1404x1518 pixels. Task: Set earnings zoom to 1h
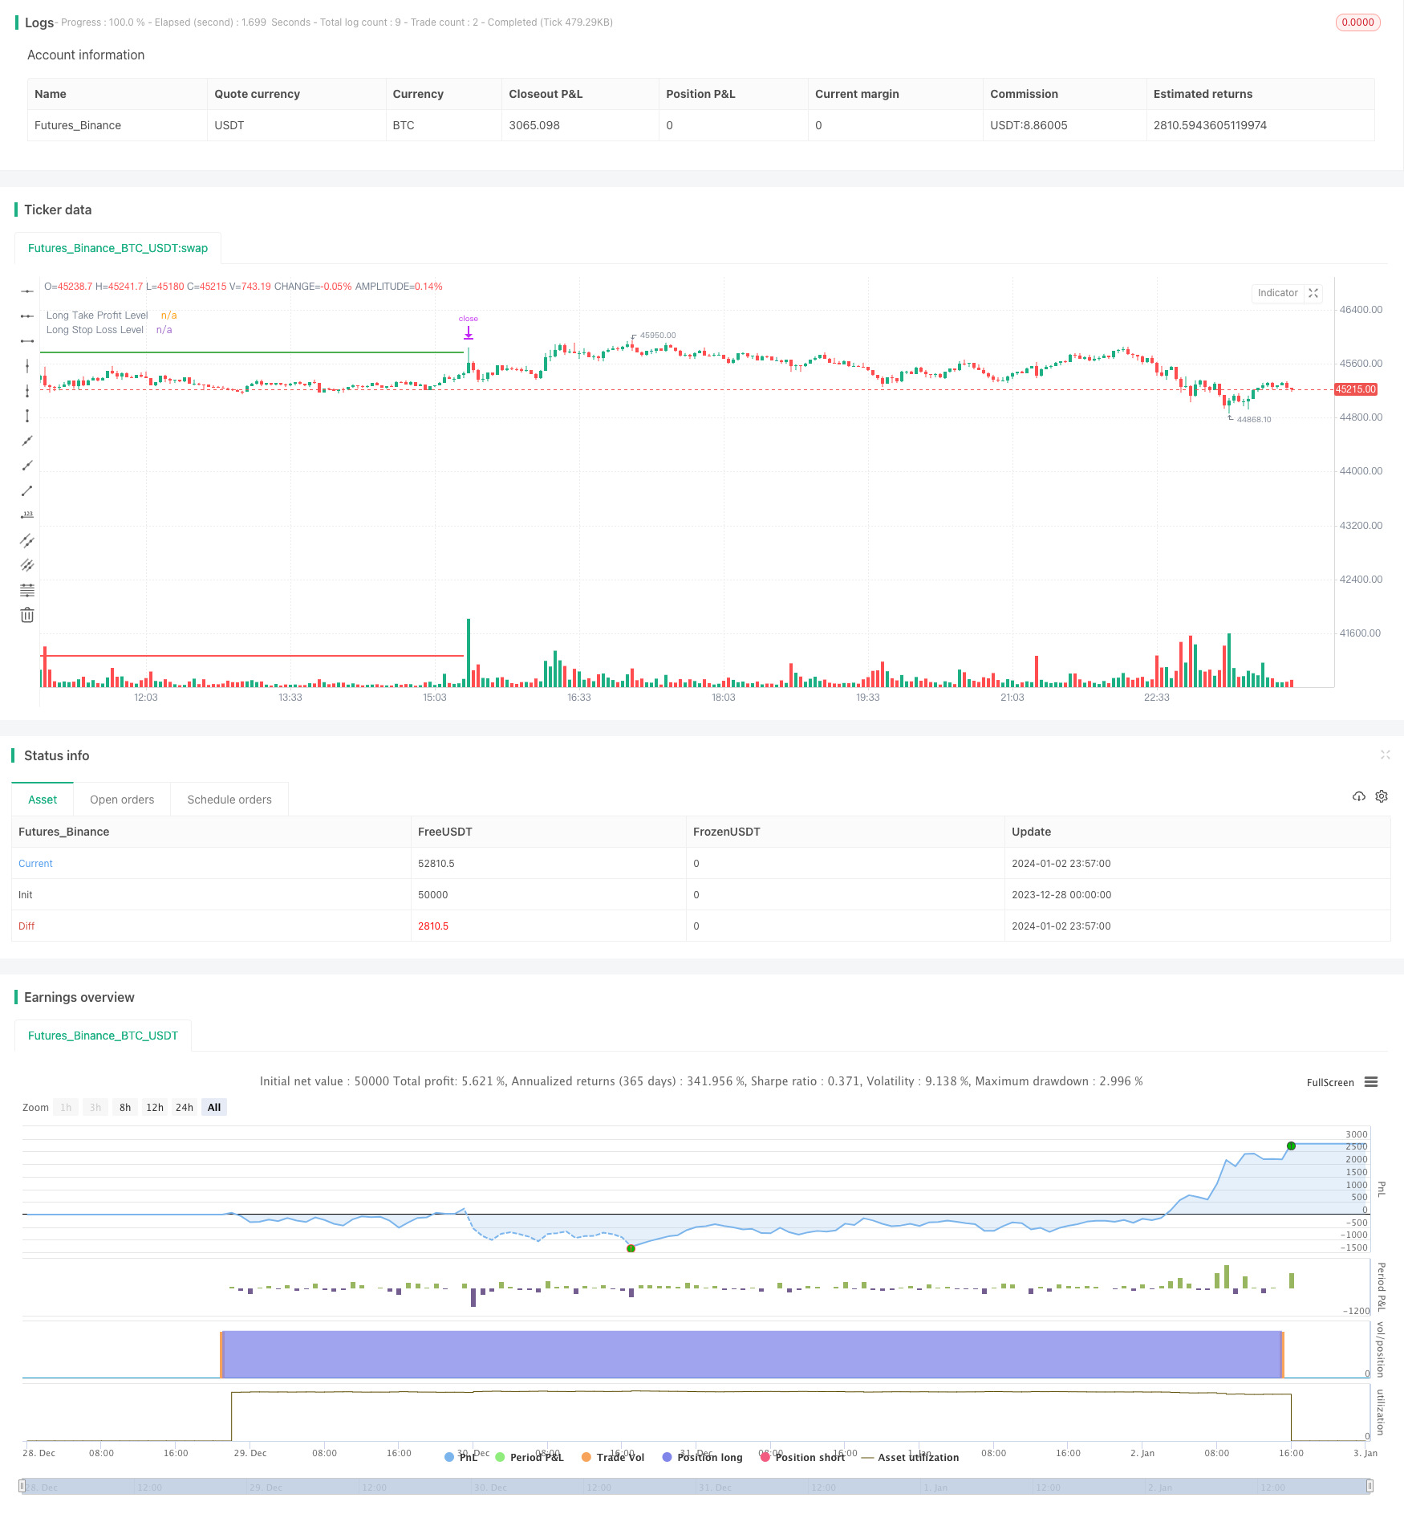66,1107
